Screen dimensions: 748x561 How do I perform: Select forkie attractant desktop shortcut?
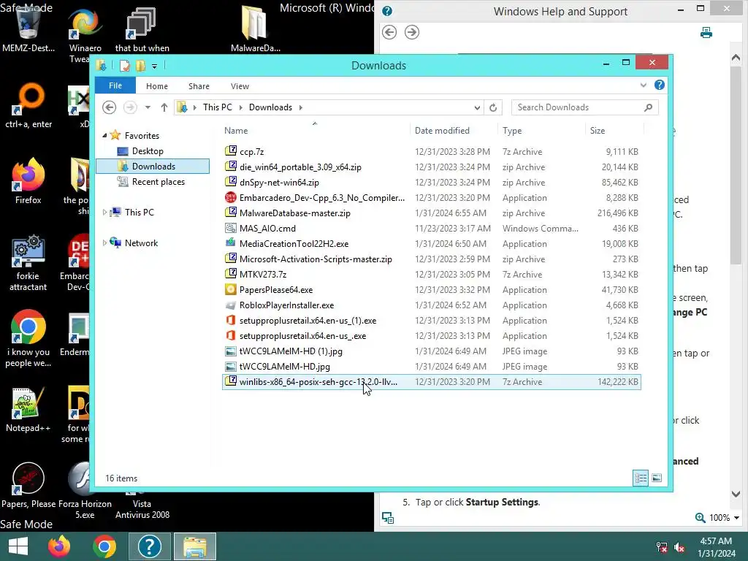28,263
